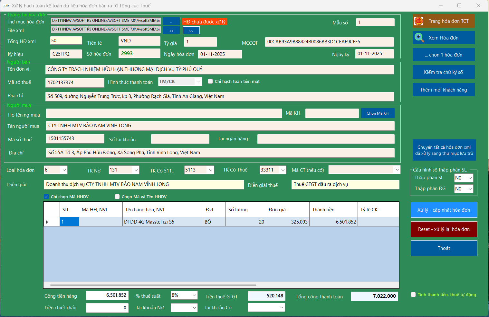Click the 'Diễn giải' description input field
The height and width of the screenshot is (317, 489).
pyautogui.click(x=144, y=184)
